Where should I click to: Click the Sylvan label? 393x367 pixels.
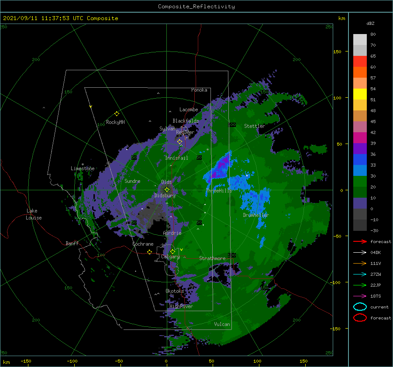(x=167, y=129)
